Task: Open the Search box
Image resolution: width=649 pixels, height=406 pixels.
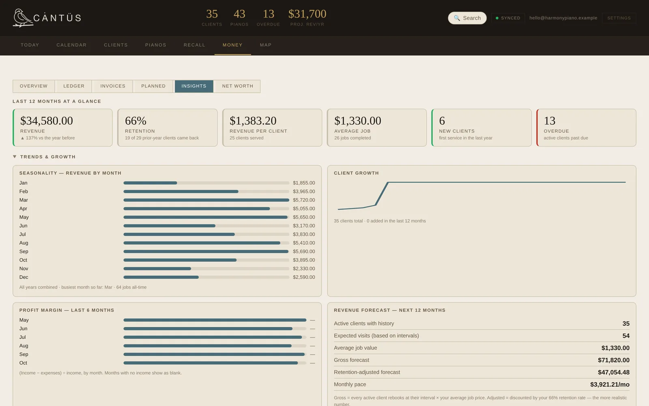Action: click(467, 18)
